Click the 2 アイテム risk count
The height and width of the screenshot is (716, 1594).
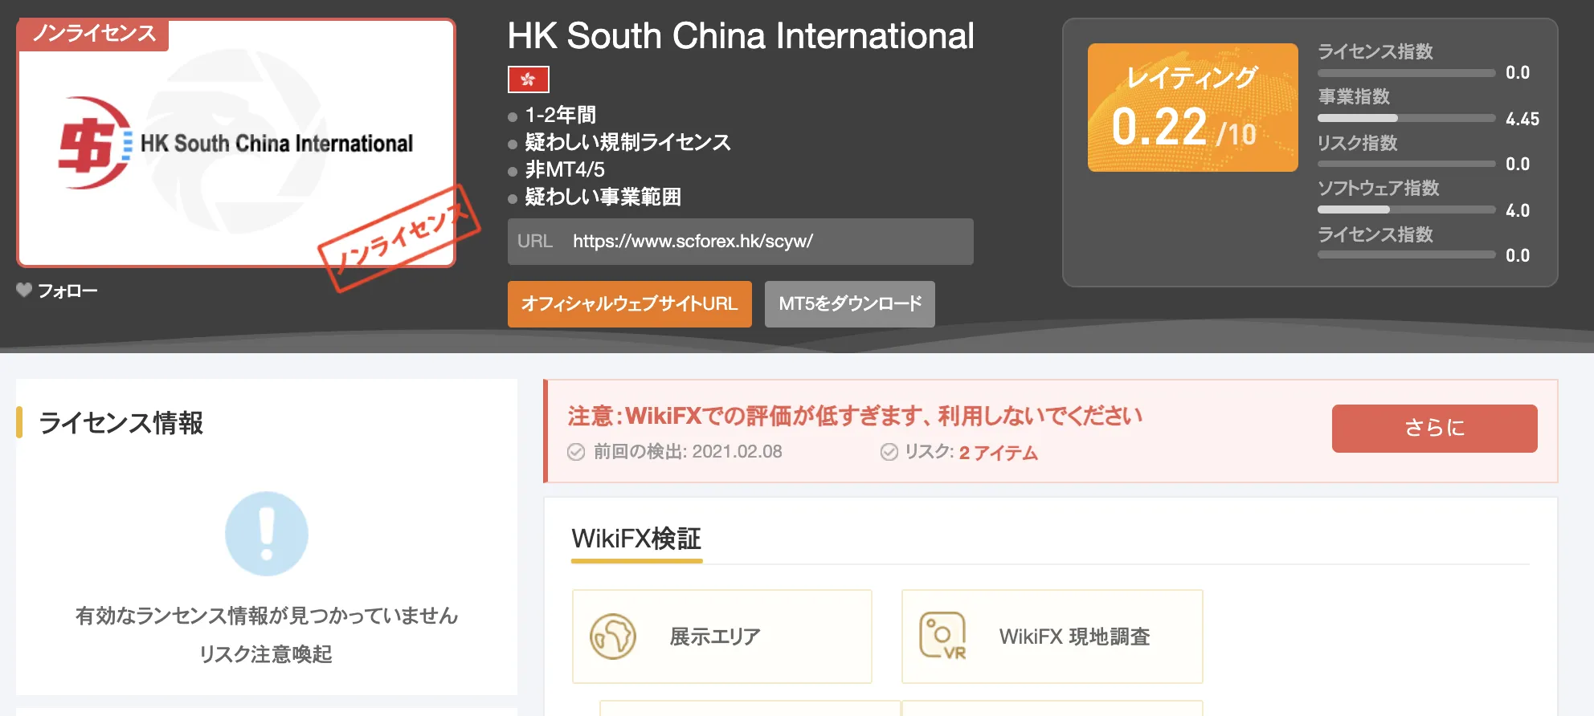(x=999, y=454)
